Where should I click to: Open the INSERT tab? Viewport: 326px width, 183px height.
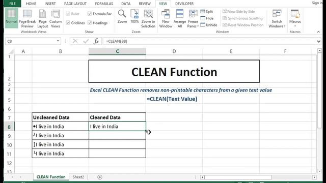pyautogui.click(x=50, y=4)
